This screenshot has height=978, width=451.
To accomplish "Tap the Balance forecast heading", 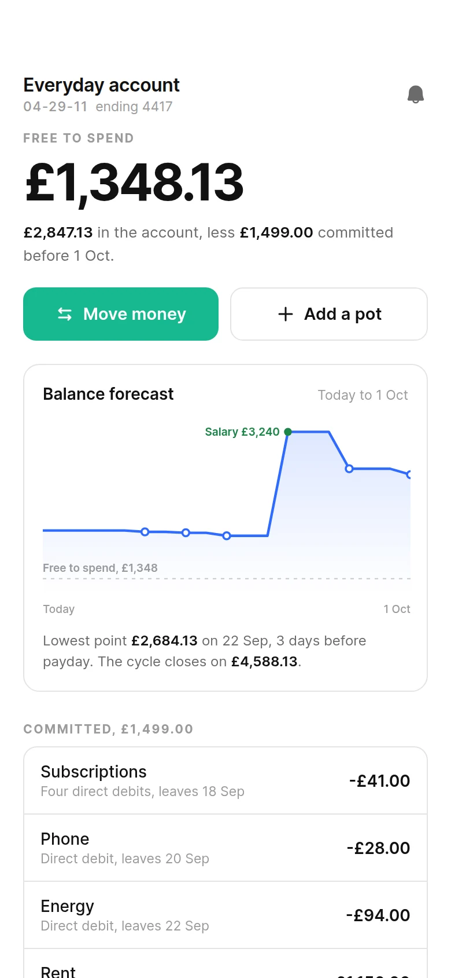I will point(108,394).
